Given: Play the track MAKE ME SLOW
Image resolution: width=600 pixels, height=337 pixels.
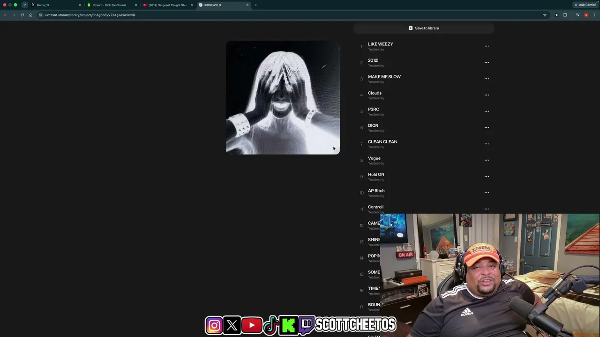Looking at the screenshot, I should (384, 77).
